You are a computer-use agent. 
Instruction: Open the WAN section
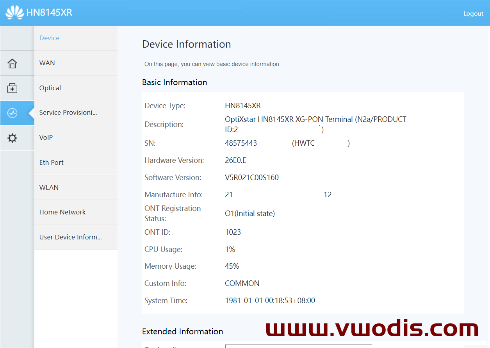(x=47, y=63)
